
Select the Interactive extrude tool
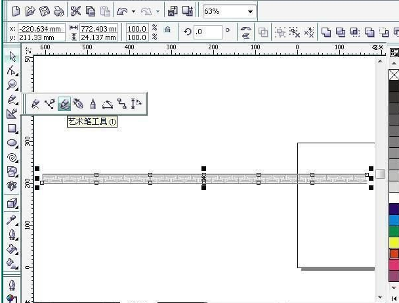[x=12, y=203]
